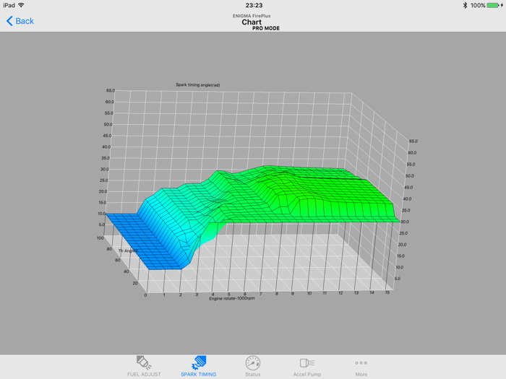Click the 100% battery percentage text
This screenshot has width=506, height=379.
(x=478, y=5)
